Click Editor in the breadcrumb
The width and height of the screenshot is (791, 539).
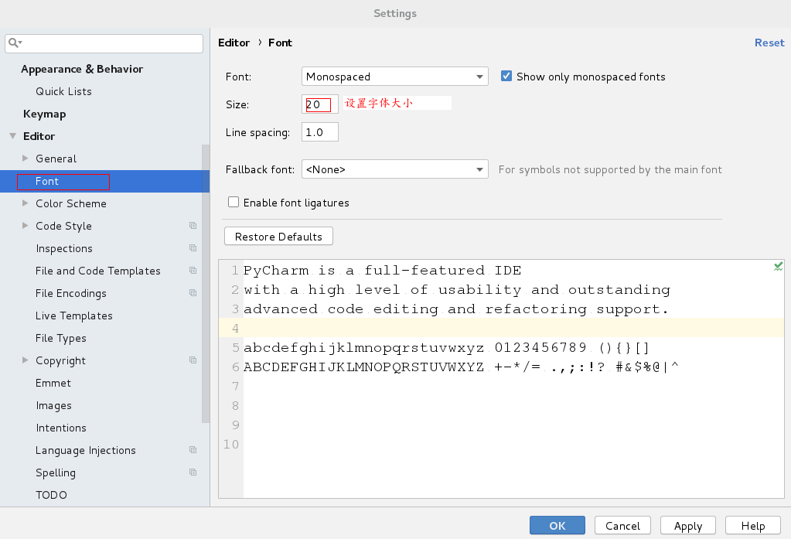click(234, 43)
